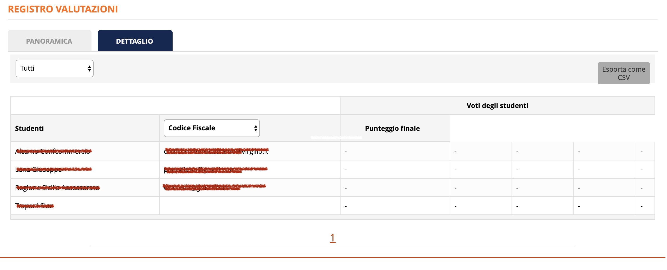The height and width of the screenshot is (270, 667).
Task: Open the Tutti filter dropdown
Action: (x=55, y=69)
